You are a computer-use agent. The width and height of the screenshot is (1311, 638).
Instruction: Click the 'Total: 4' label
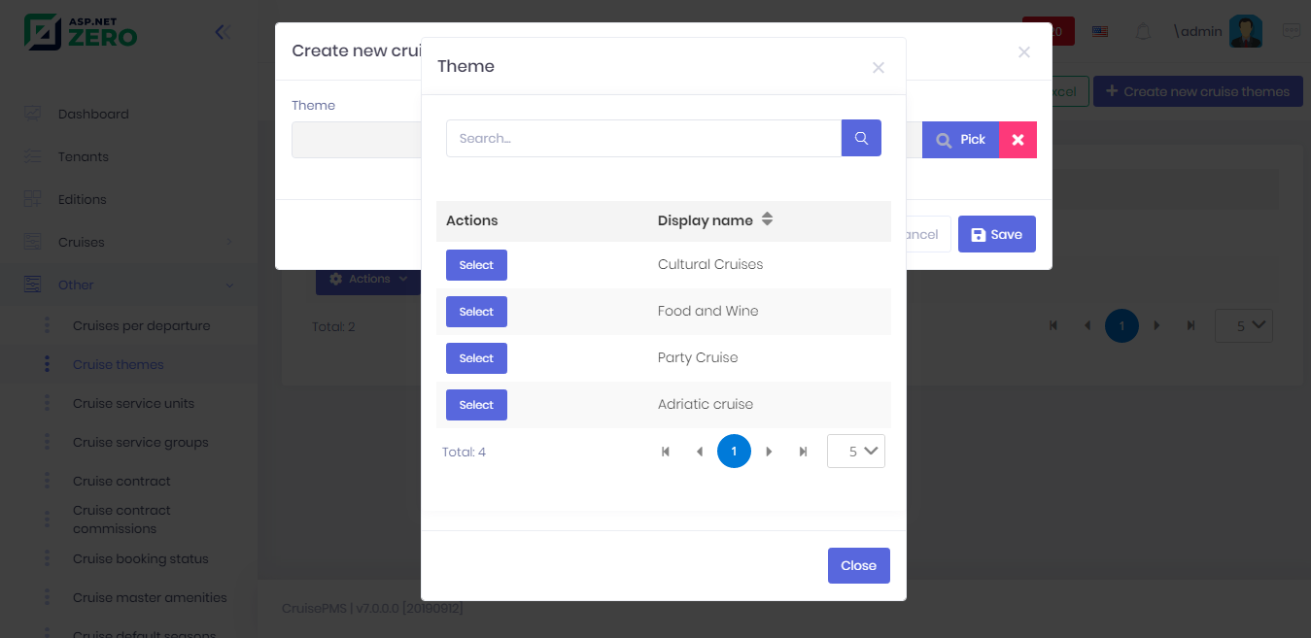(464, 452)
